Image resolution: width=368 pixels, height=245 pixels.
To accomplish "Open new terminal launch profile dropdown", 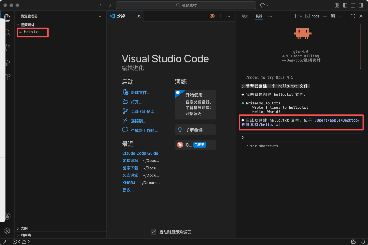I will coord(301,16).
